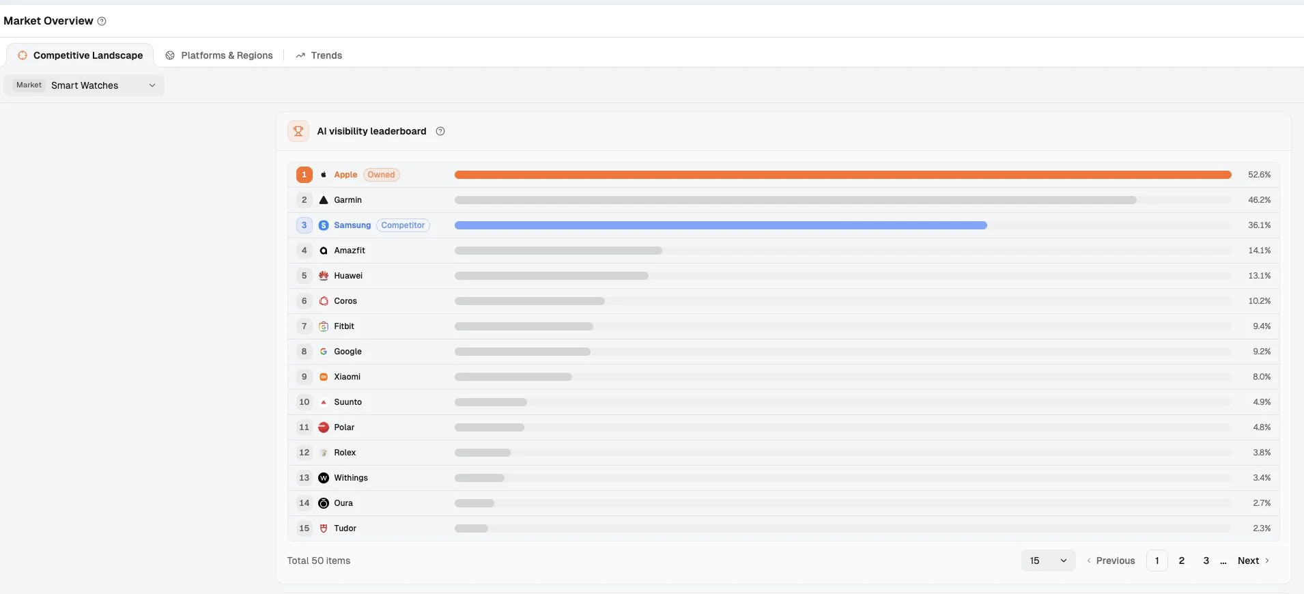1304x594 pixels.
Task: Select page 3 in pagination
Action: 1206,561
